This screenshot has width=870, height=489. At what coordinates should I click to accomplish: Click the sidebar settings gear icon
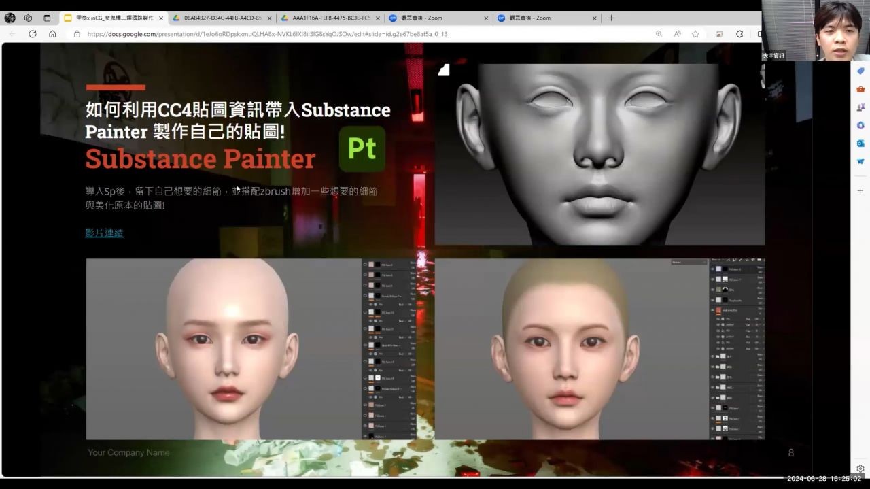click(860, 469)
